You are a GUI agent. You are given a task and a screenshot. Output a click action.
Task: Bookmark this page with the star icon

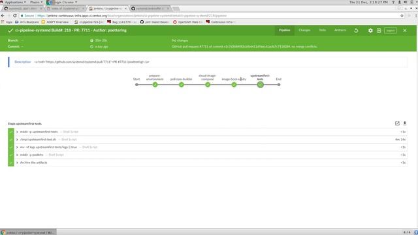(402, 16)
